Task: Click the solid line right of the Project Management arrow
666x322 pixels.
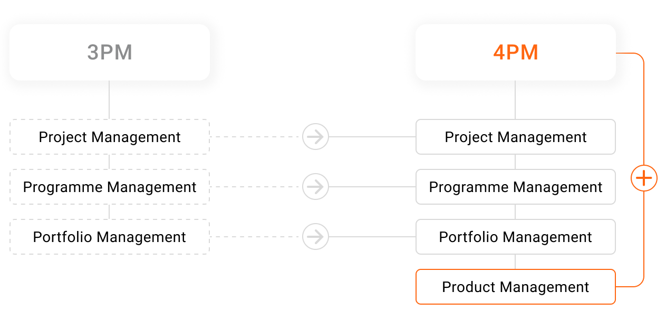Action: pyautogui.click(x=372, y=137)
